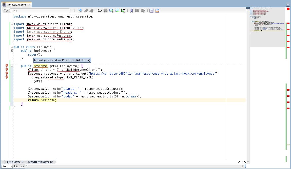Click the second-to-last icon in editor toolbar

[151, 11]
